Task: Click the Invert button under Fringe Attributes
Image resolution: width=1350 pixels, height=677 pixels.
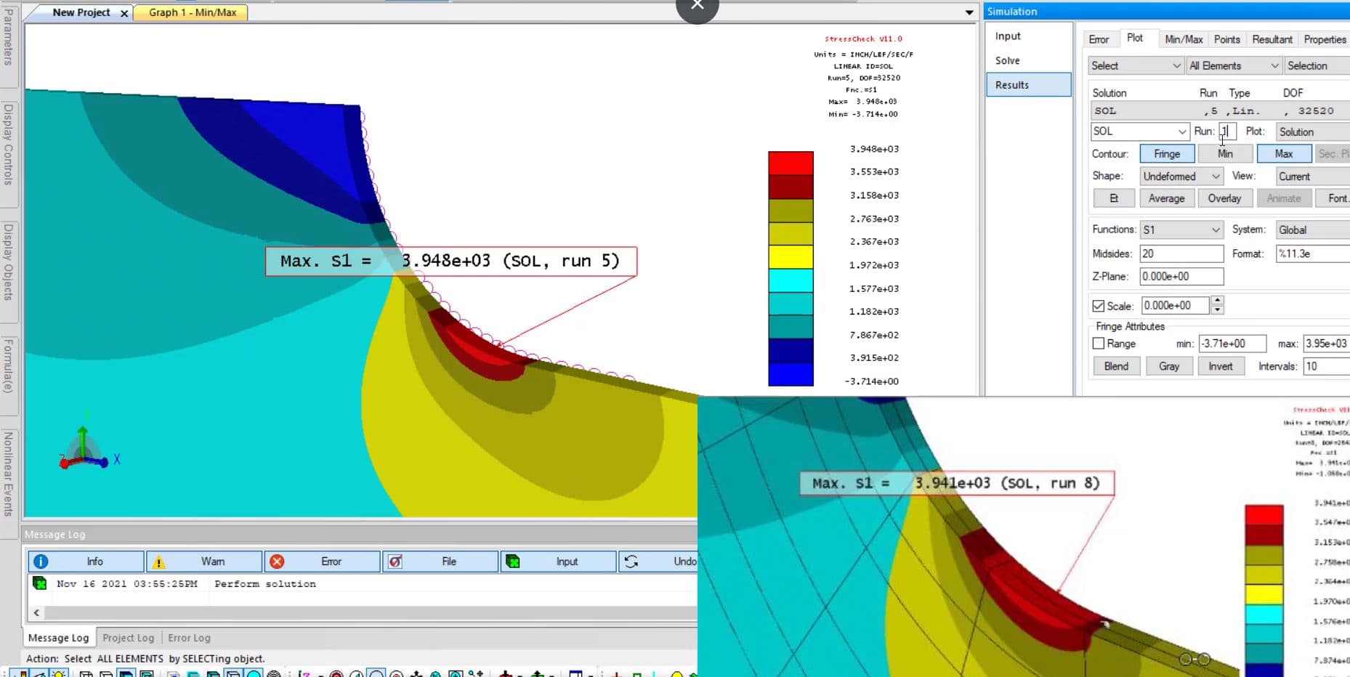Action: pos(1221,366)
